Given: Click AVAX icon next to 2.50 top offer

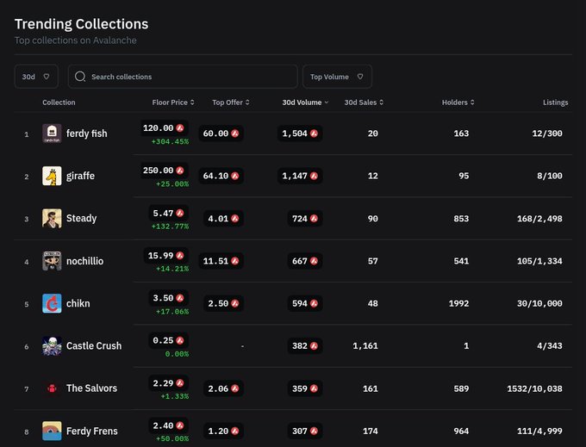Looking at the screenshot, I should (x=234, y=304).
